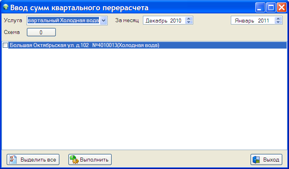Click the Услуга combo box text field

pyautogui.click(x=63, y=21)
